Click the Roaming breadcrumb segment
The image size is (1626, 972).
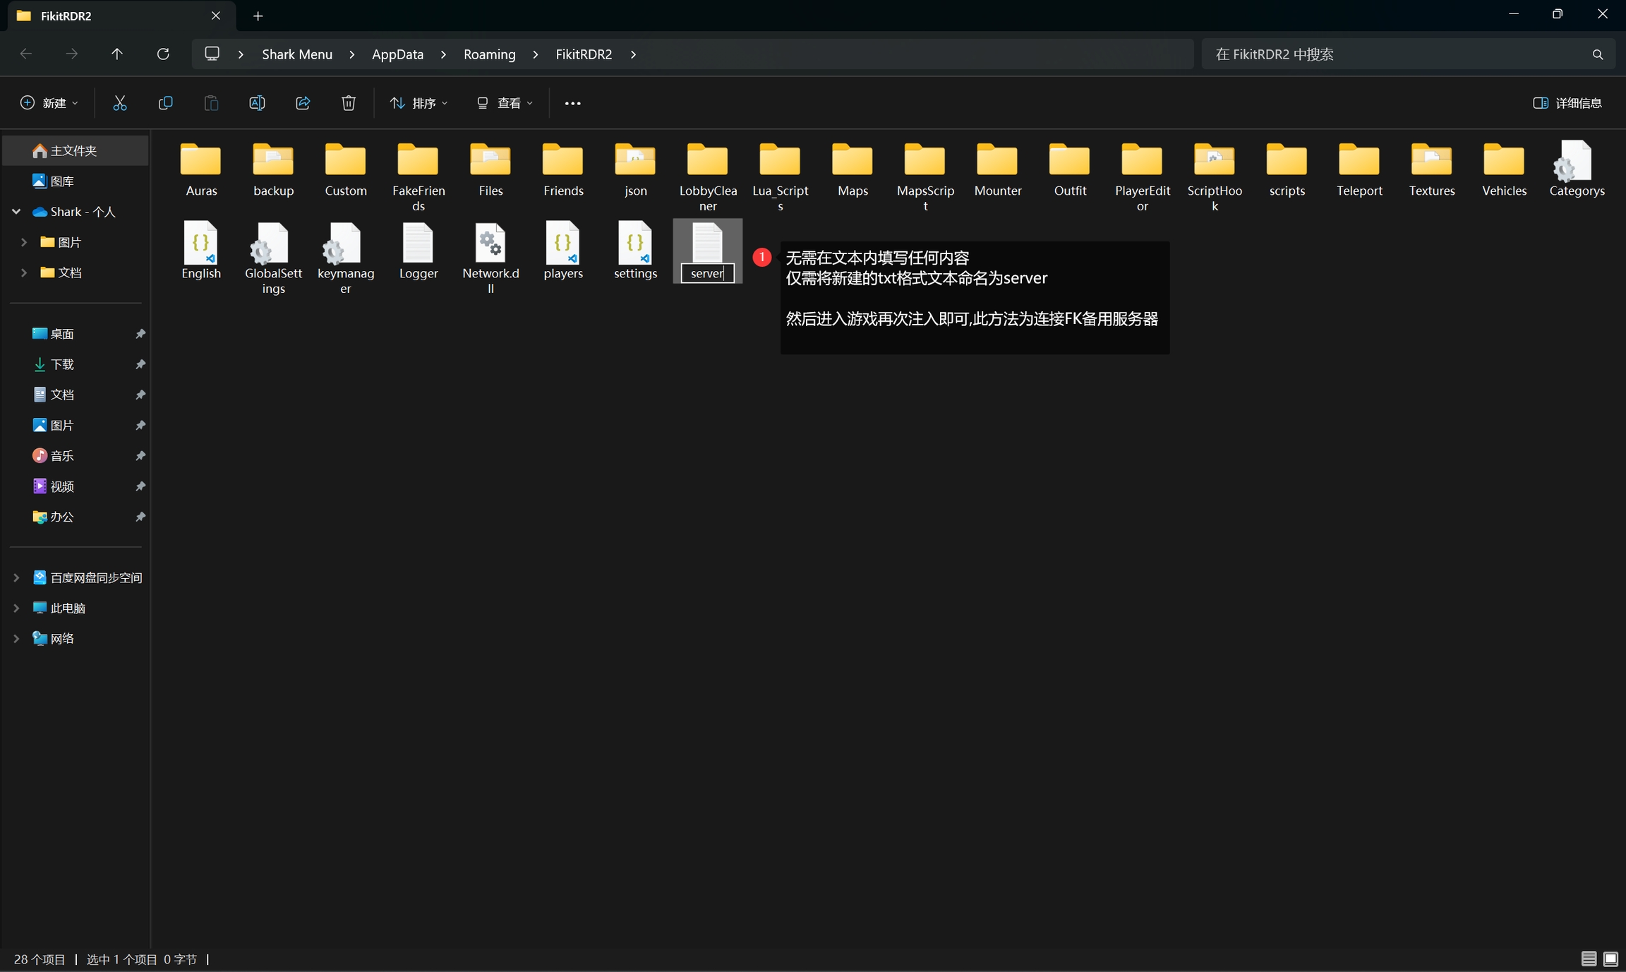(489, 54)
